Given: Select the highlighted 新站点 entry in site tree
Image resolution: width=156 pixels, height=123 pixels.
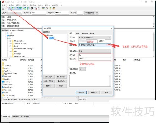Looking at the screenshot, I should 51,38.
